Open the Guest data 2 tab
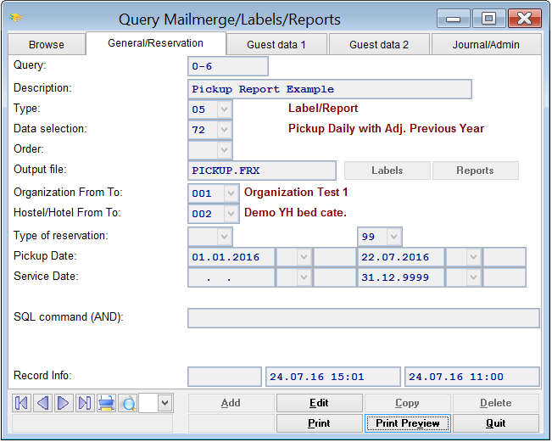 pos(379,45)
